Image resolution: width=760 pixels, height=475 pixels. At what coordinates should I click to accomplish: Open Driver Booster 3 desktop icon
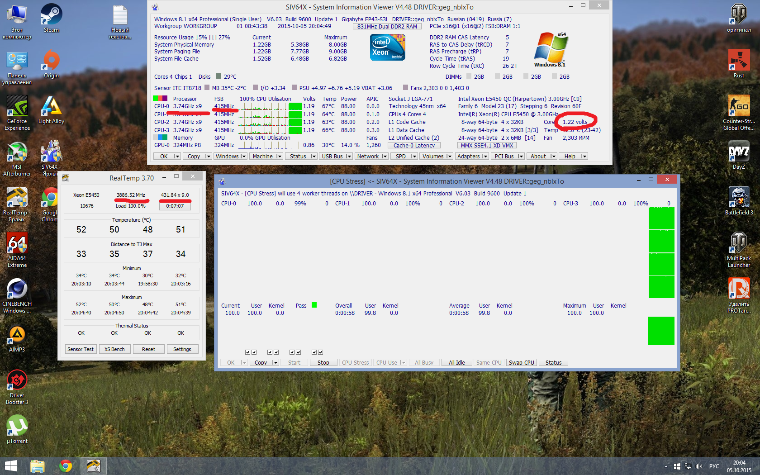[17, 387]
